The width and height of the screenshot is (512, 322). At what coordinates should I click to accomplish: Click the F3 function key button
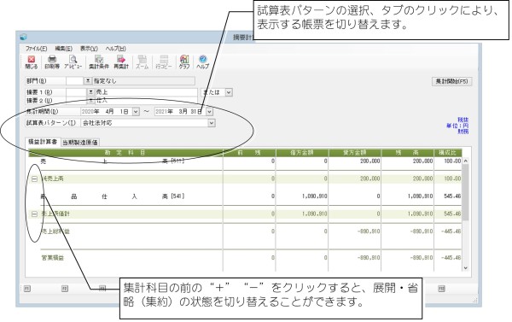click(x=102, y=289)
